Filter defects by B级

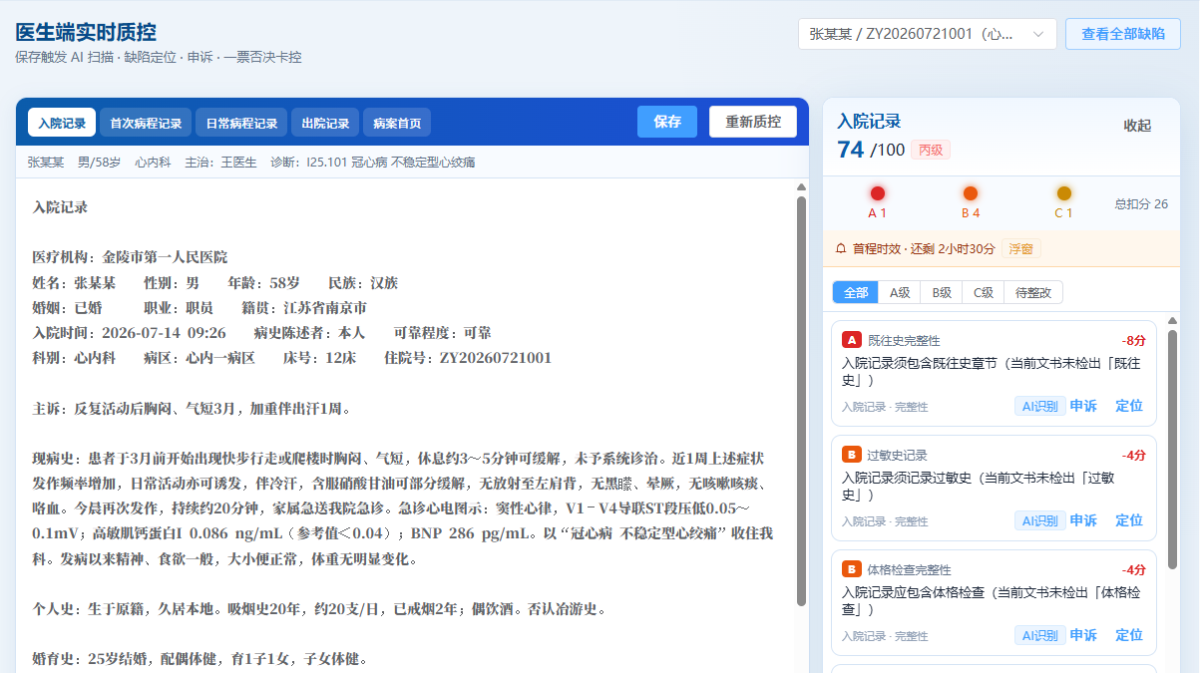click(x=942, y=292)
